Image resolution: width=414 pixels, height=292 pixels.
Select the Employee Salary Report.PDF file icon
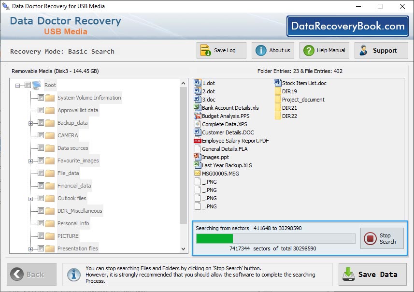click(198, 141)
